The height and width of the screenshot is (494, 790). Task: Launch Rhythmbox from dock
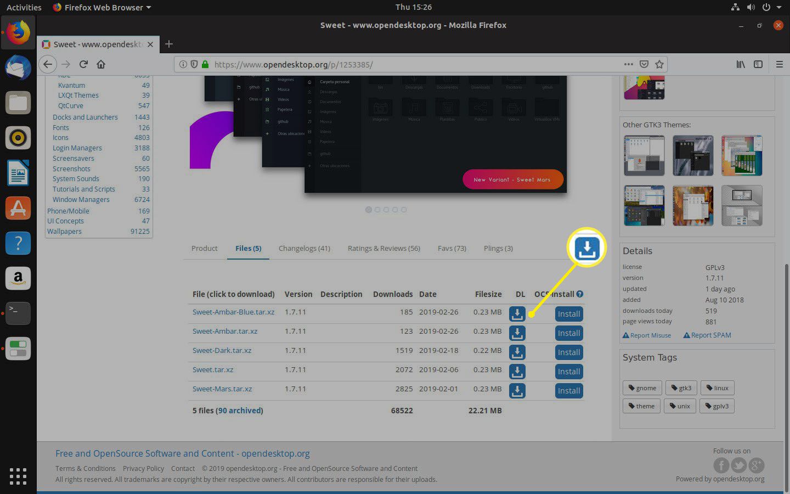point(18,138)
